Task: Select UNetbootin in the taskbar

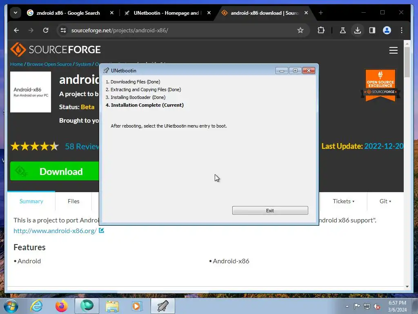Action: point(163,306)
